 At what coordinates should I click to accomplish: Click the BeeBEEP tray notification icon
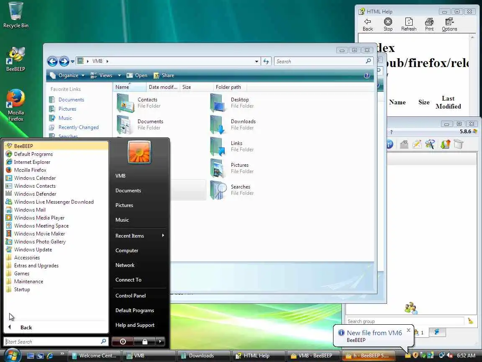point(408,356)
